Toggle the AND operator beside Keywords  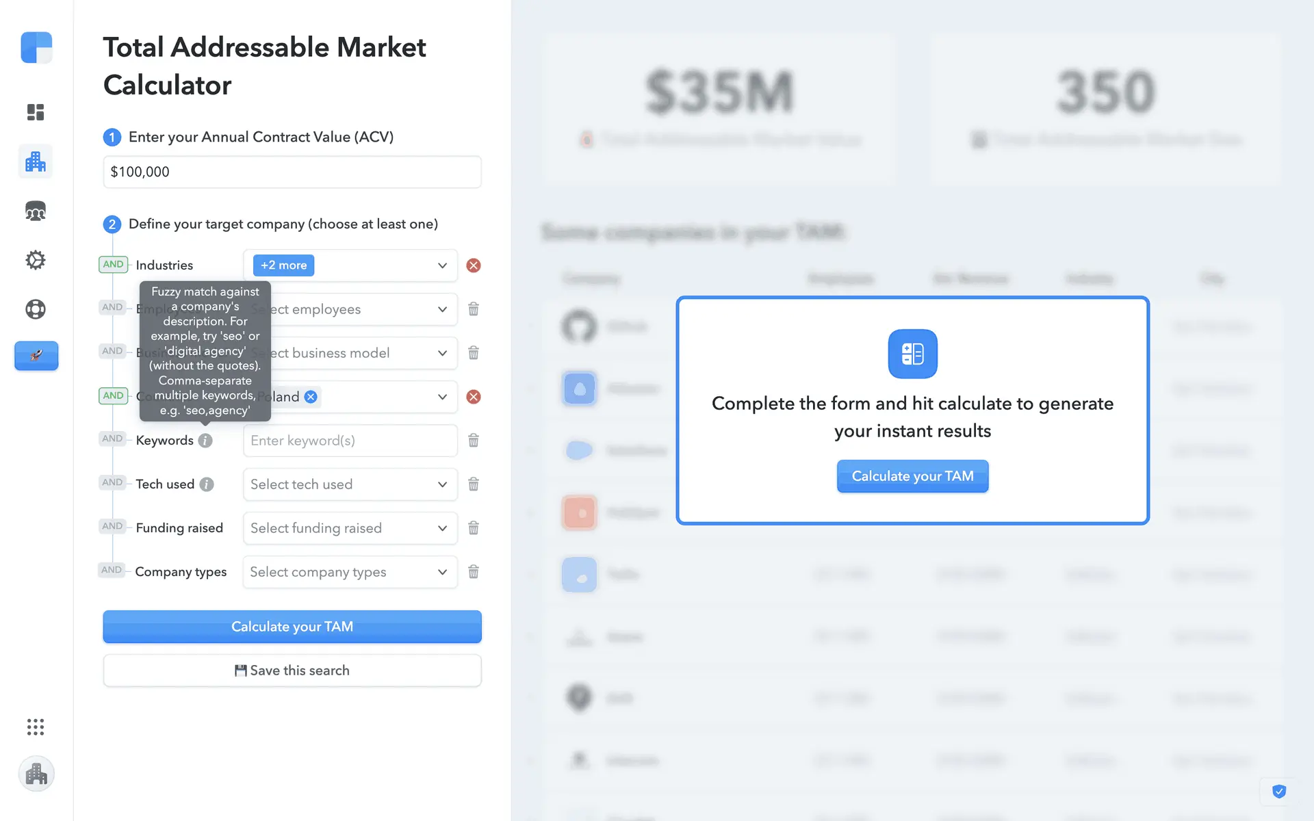coord(112,439)
